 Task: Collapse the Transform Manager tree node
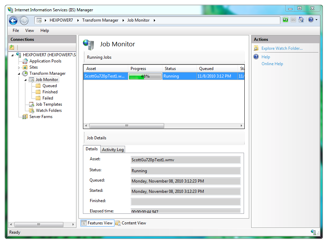19,74
